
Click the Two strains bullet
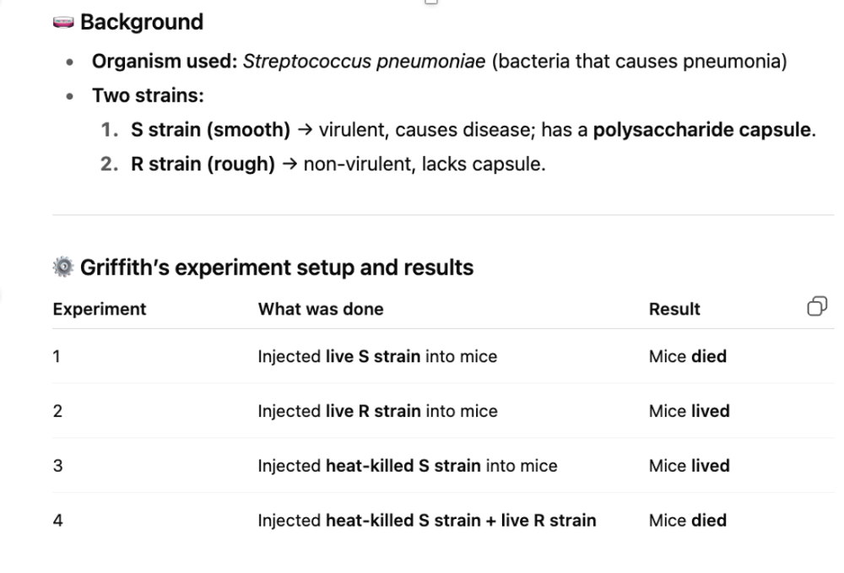coord(148,96)
